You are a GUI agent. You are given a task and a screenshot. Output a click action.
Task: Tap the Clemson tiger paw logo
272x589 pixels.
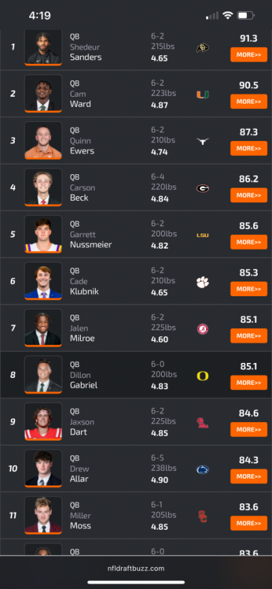[x=203, y=282]
